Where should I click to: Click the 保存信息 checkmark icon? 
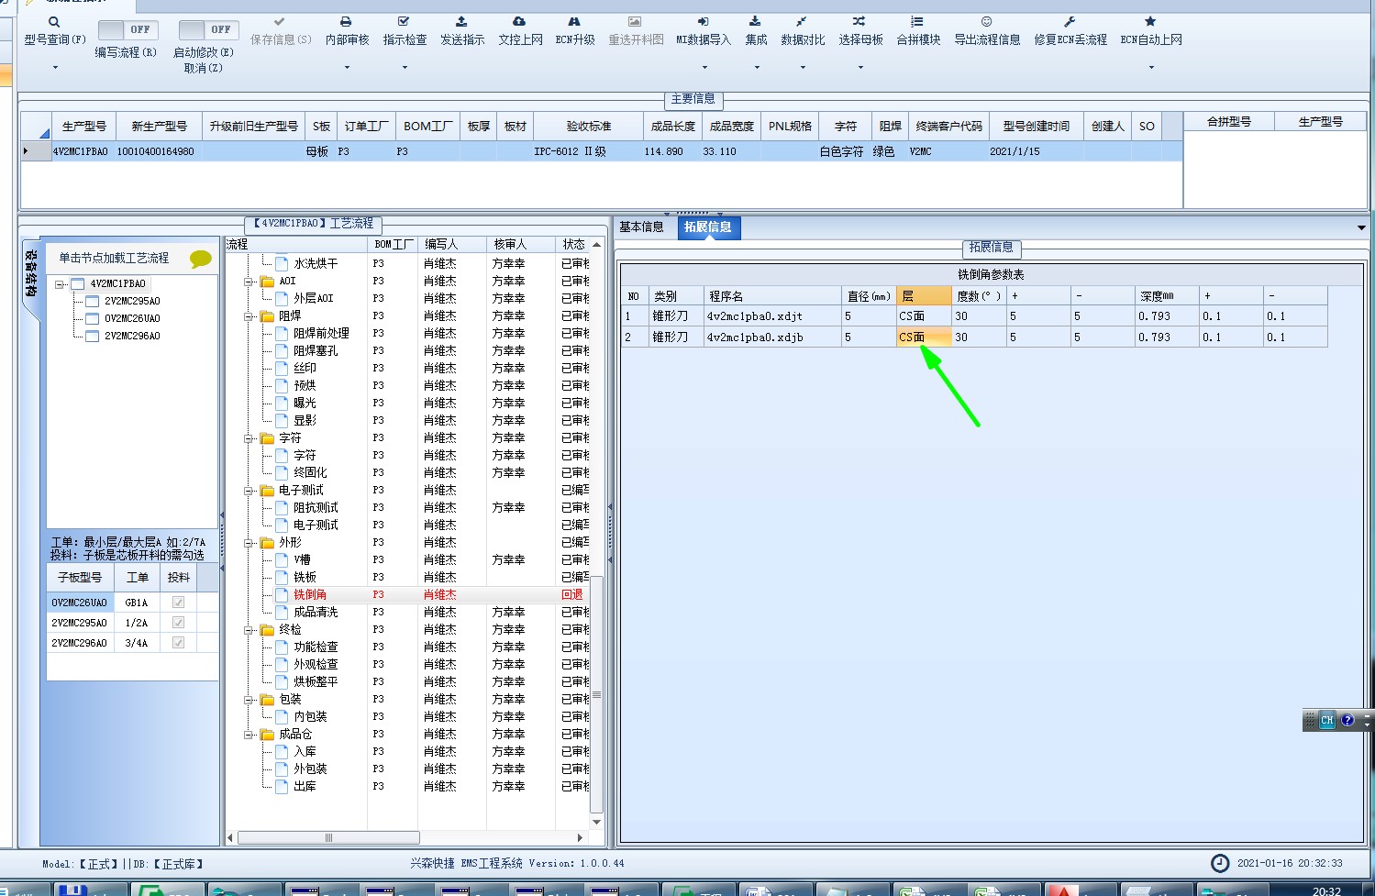click(x=280, y=21)
